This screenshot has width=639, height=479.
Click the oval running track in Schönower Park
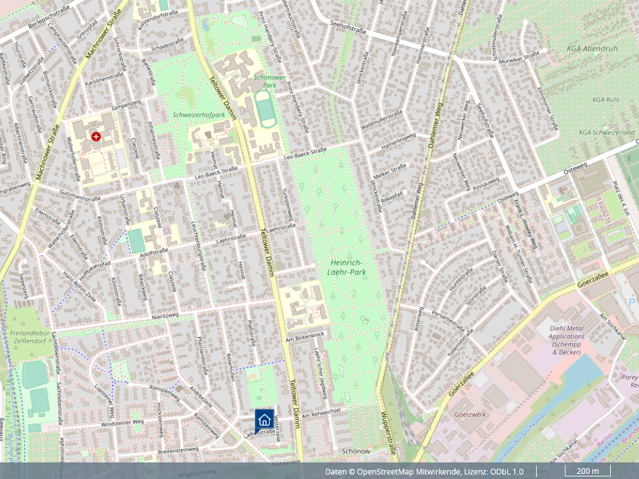(264, 109)
